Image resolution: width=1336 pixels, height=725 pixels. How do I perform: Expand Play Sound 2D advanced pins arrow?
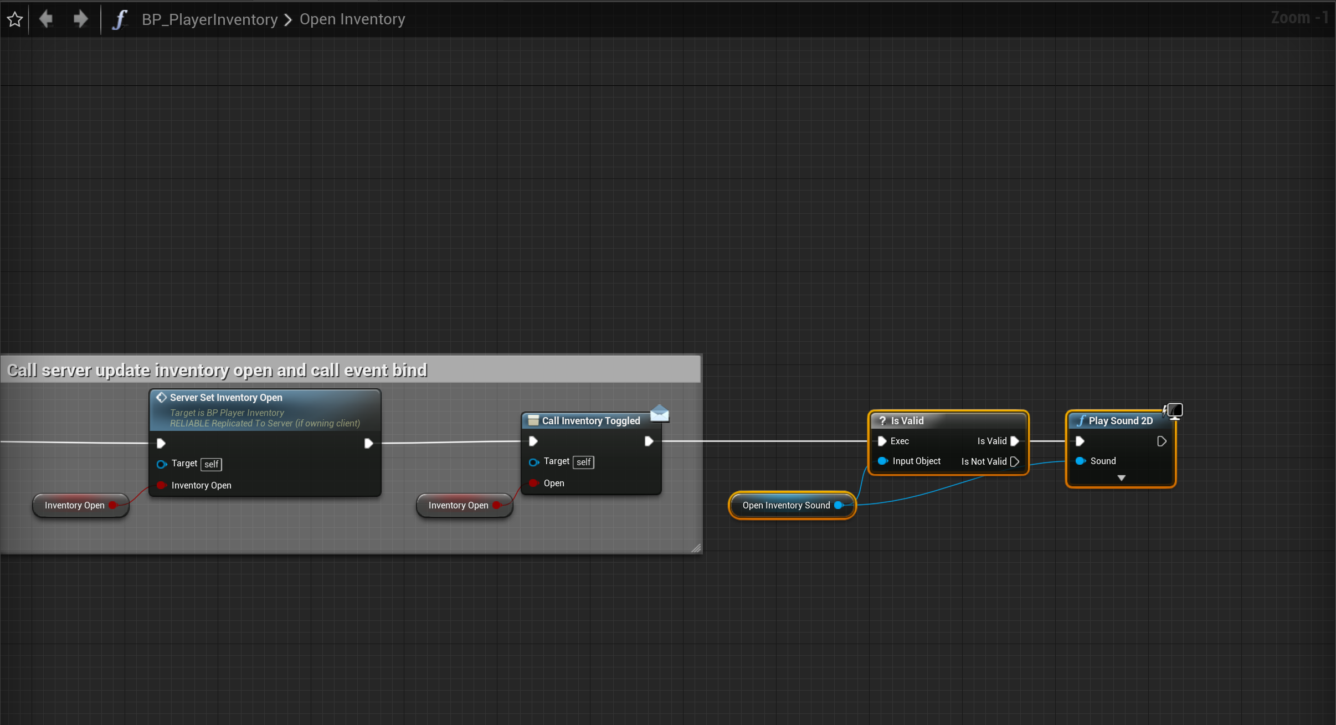pos(1121,477)
